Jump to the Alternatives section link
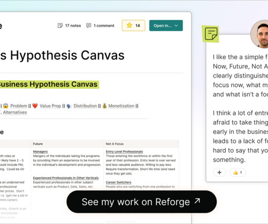The image size is (268, 224). (15, 113)
